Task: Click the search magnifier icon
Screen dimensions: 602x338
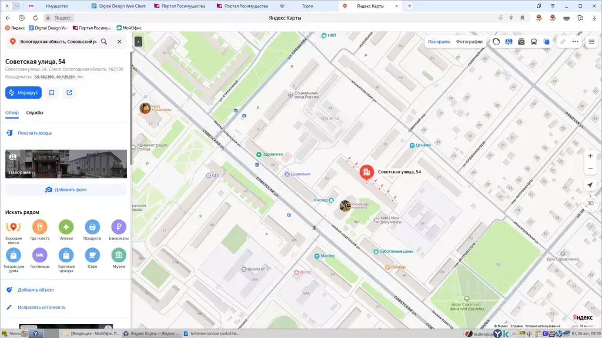Action: [104, 42]
